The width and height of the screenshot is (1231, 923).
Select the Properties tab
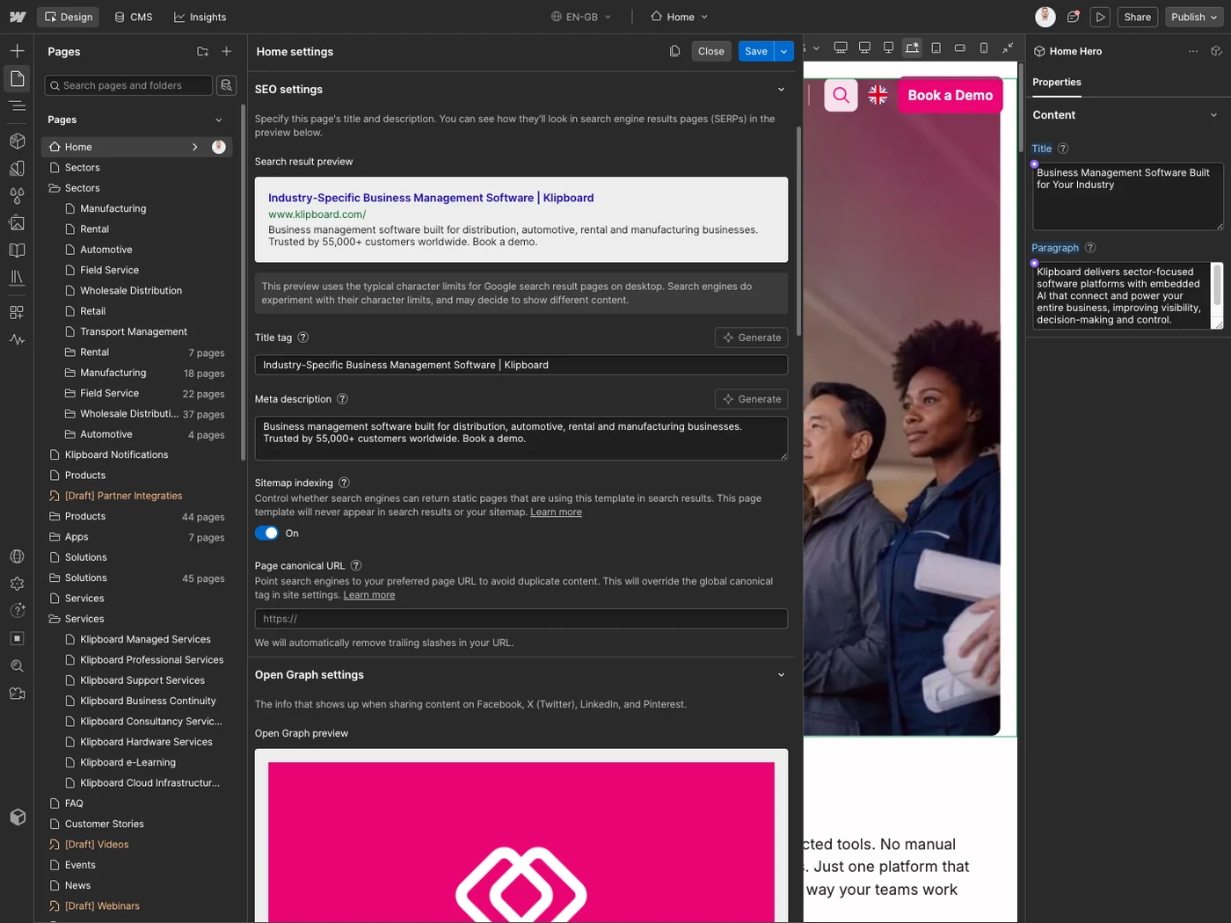tap(1057, 82)
